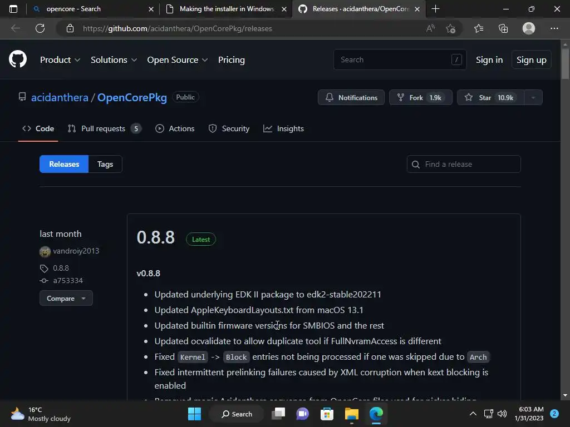
Task: Open Edge settings and more menu
Action: coord(554,28)
